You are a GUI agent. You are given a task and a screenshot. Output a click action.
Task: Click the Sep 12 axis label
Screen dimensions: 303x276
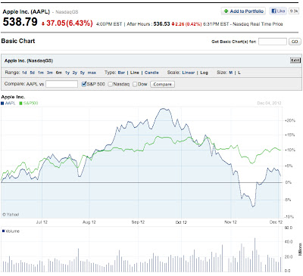138,222
